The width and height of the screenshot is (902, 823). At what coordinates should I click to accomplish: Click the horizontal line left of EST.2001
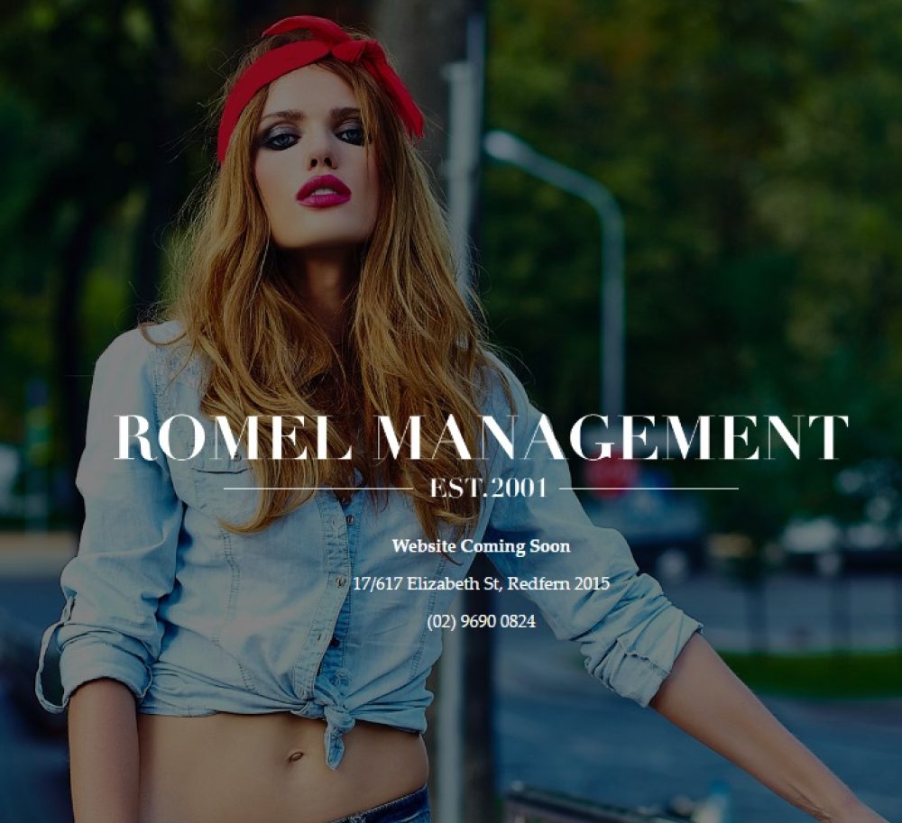[318, 489]
